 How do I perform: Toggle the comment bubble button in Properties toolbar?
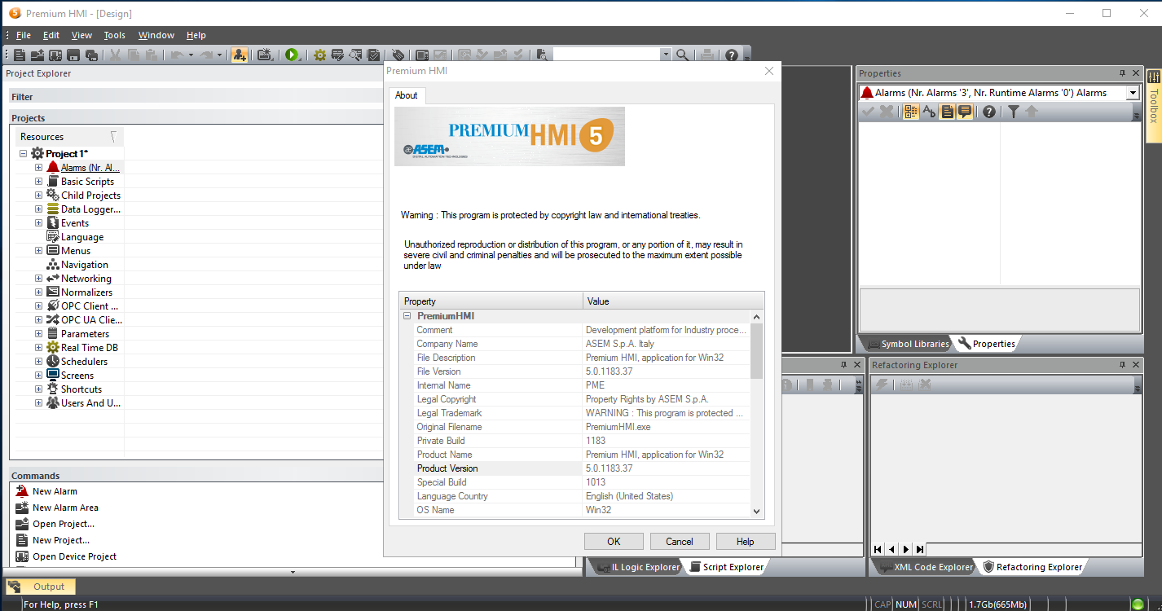click(x=965, y=112)
